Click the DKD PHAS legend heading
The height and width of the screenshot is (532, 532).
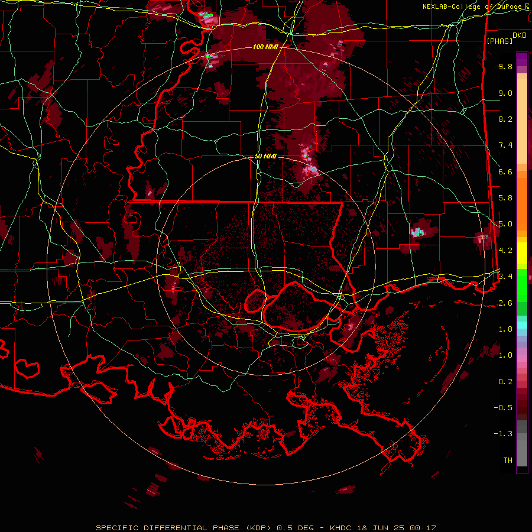(506, 38)
